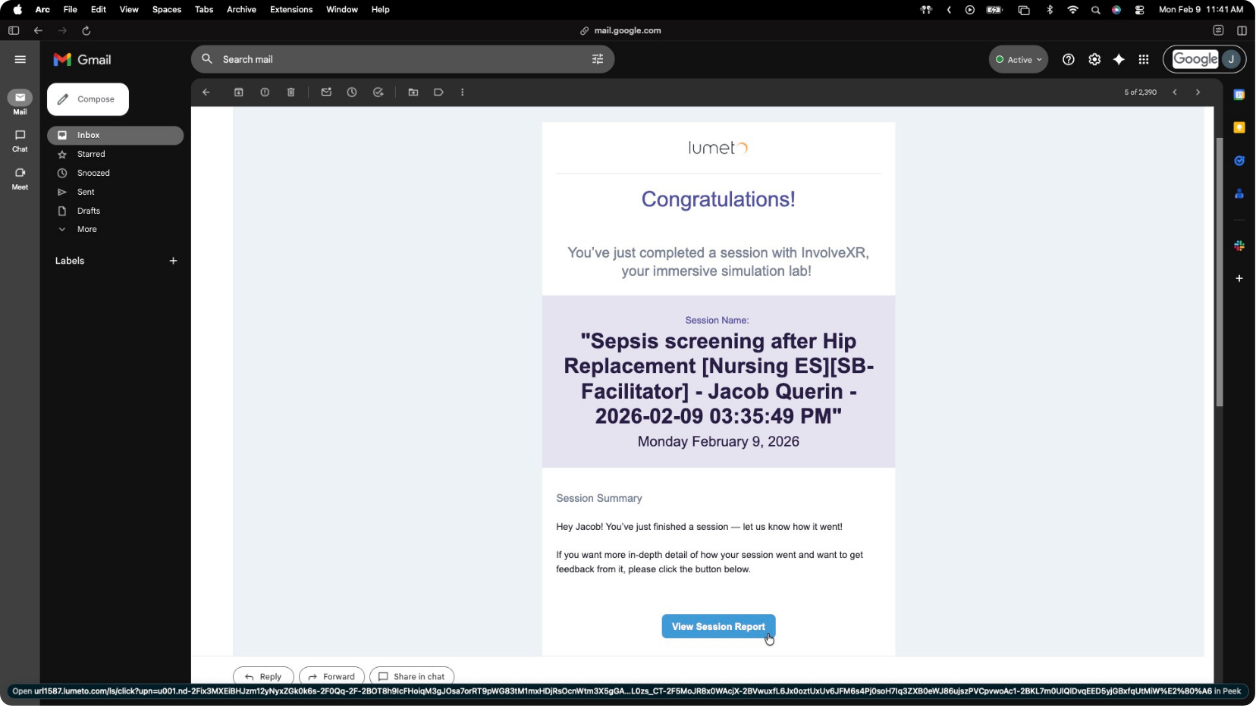Viewport: 1256px width, 708px height.
Task: Navigate back in Arc browser
Action: coord(38,31)
